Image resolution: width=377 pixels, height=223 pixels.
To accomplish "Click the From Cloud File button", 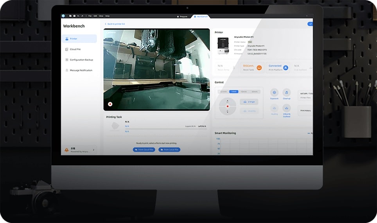I will [x=144, y=150].
